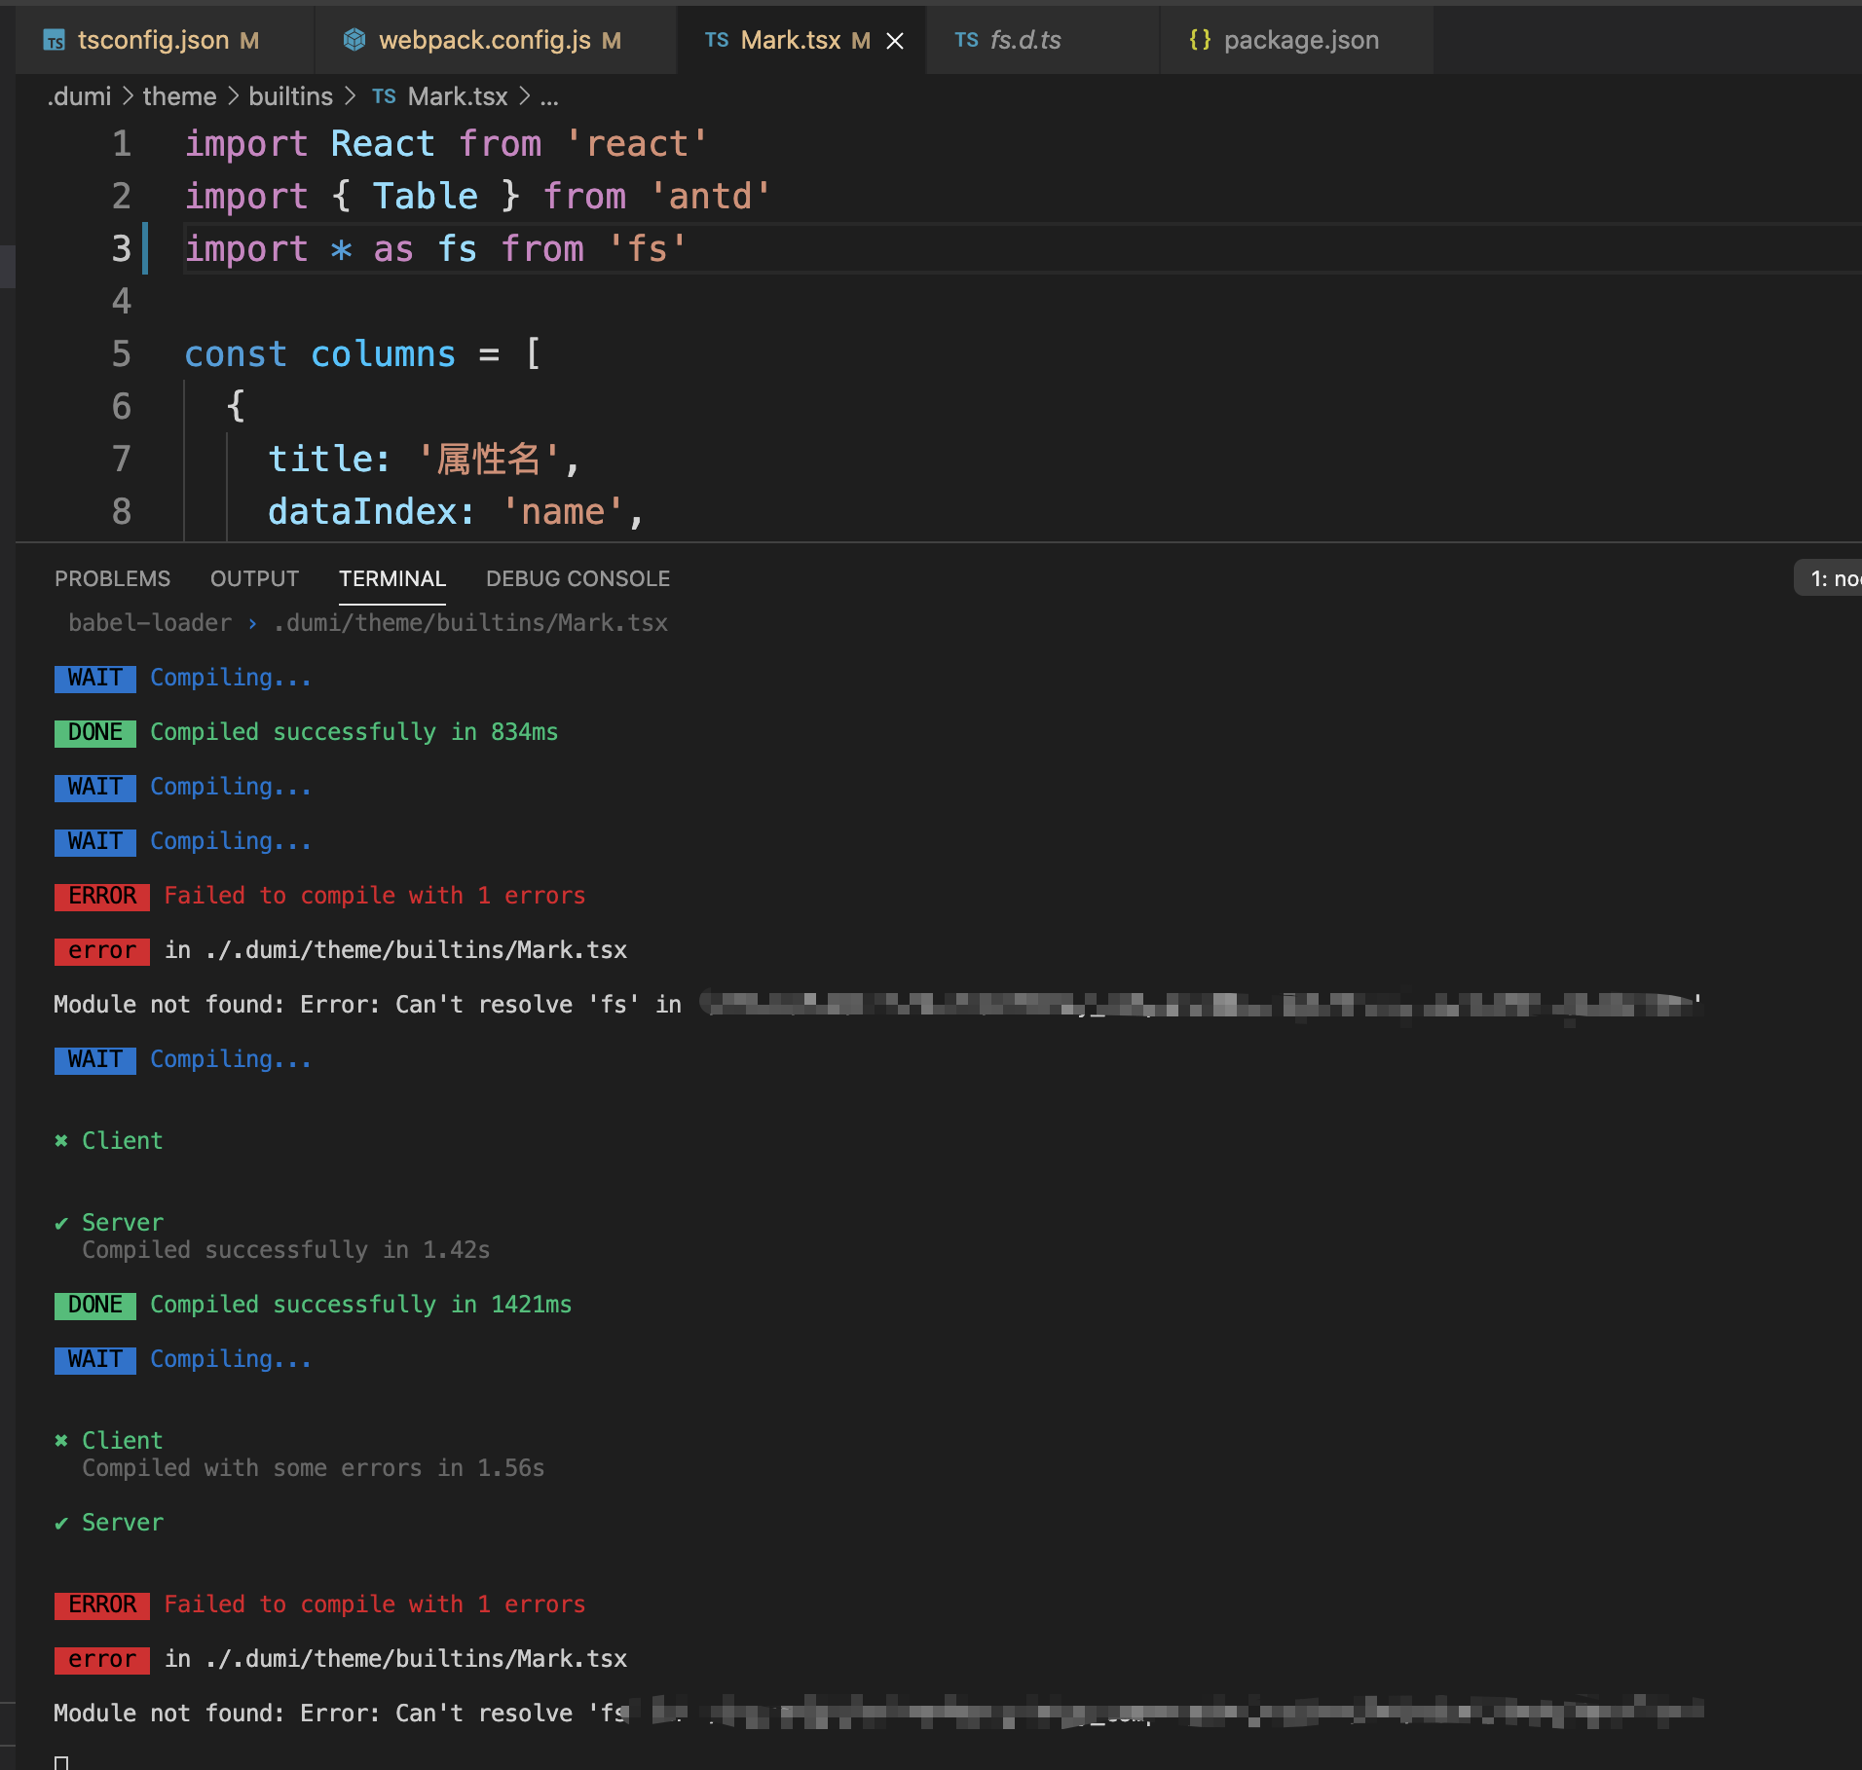Click the TS icon on fs.d.ts tab
Viewport: 1862px width, 1770px height.
(x=966, y=40)
